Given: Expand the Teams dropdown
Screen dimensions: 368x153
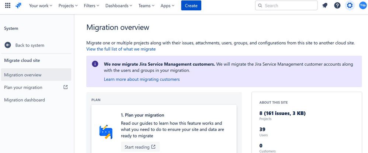Looking at the screenshot, I should pos(146,6).
